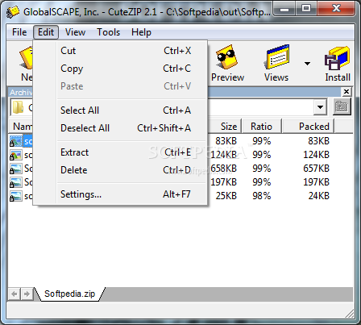Close the Archive pane with X
The image size is (361, 325).
click(x=346, y=92)
